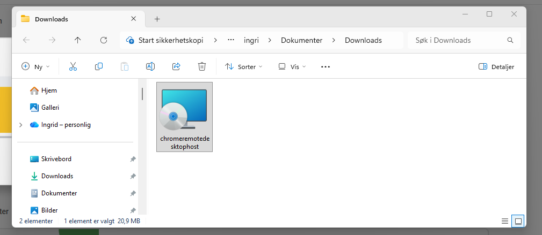Refresh the Downloads folder view
This screenshot has width=542, height=235.
(103, 40)
